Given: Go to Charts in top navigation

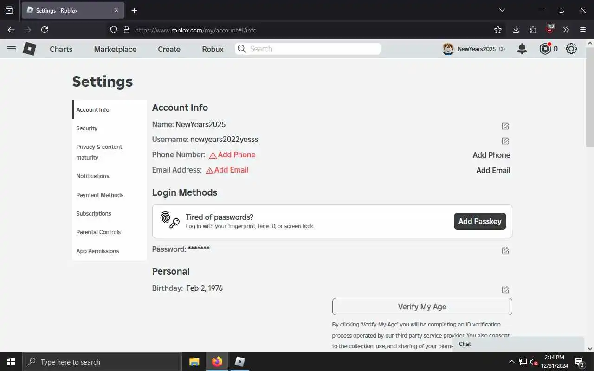Looking at the screenshot, I should click(x=61, y=49).
